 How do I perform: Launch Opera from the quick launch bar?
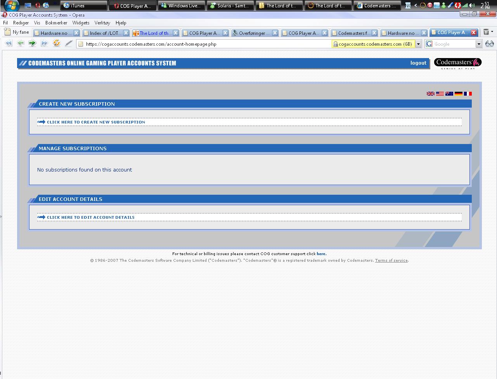pyautogui.click(x=37, y=5)
